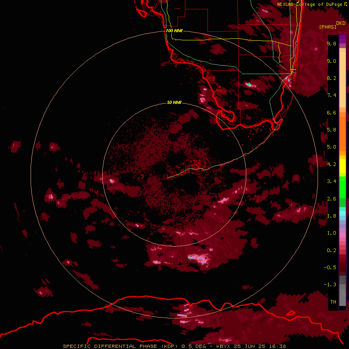Click the 5.0 scale value

tap(332, 147)
